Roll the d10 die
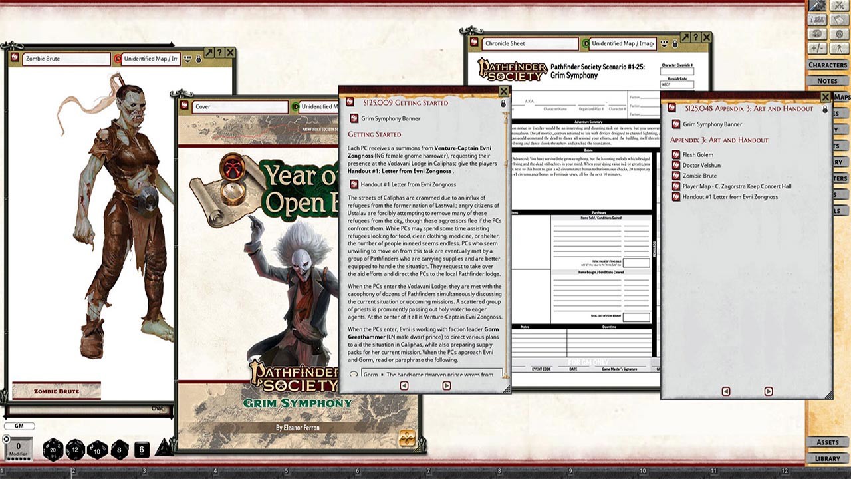Viewport: 851px width, 479px height. [96, 450]
